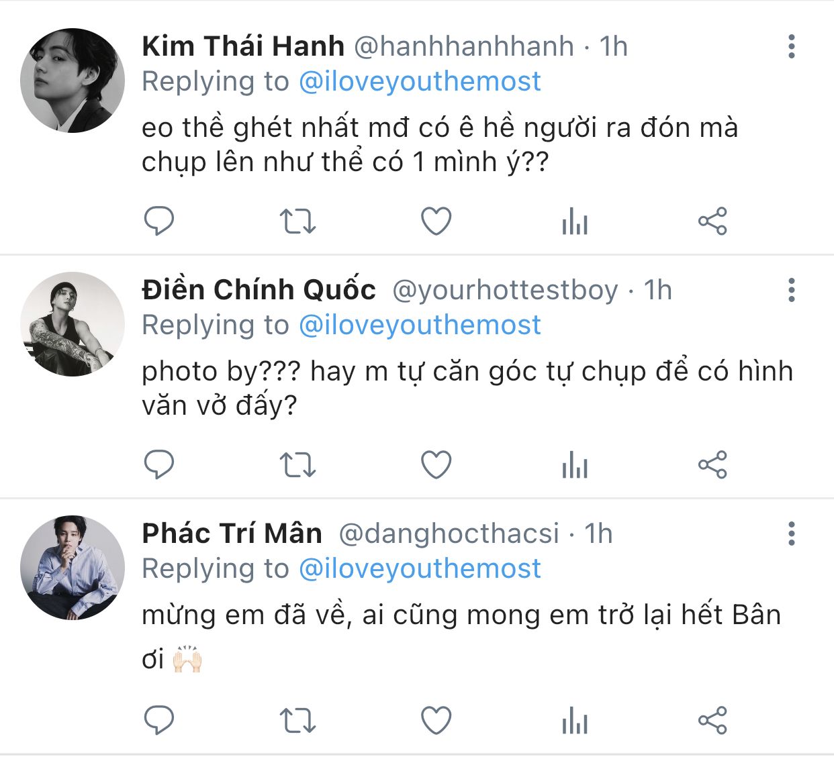Open more options on Điền Chính Quốc's tweet
Screen dimensions: 834x757
tap(792, 290)
